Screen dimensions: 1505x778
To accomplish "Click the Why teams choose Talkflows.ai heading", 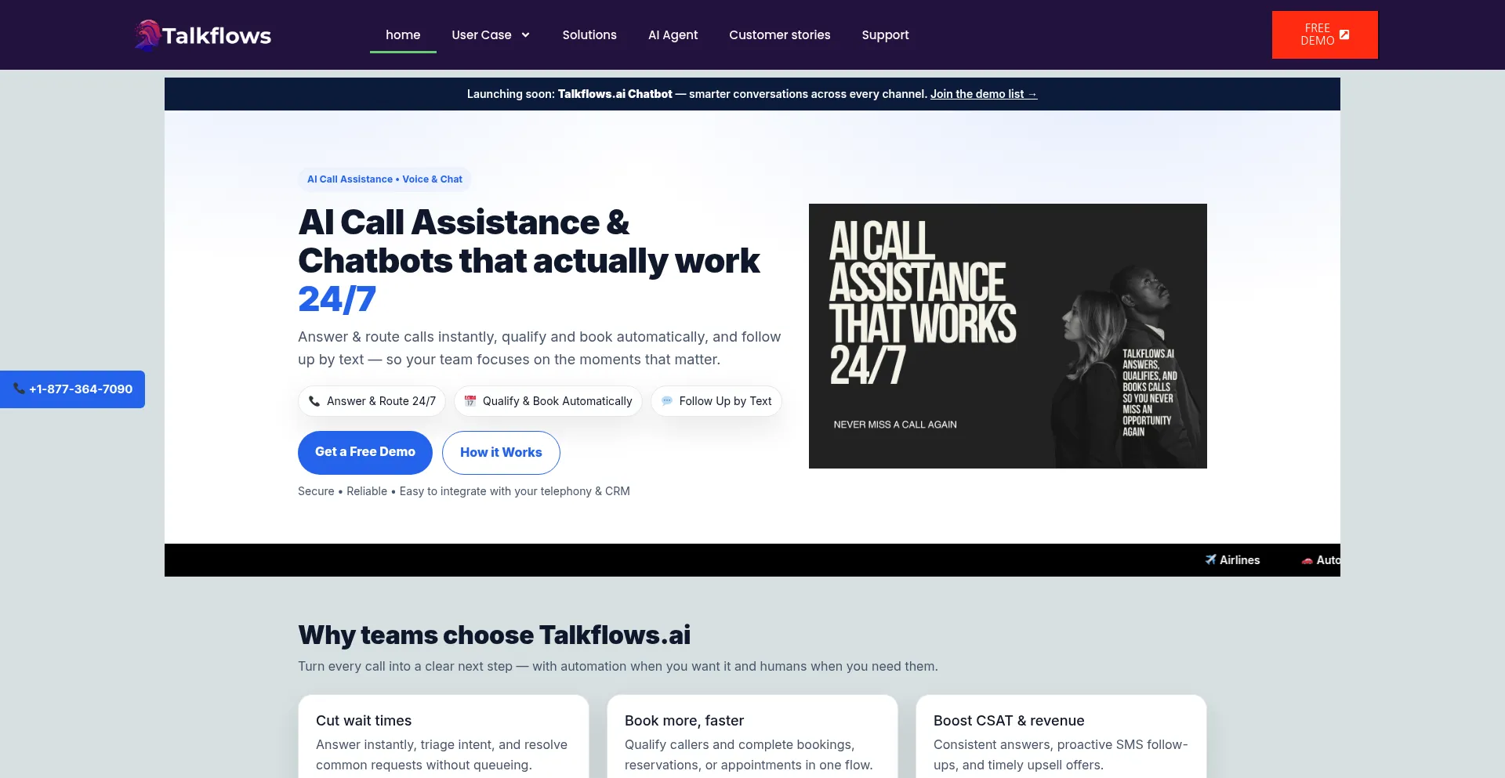I will (x=494, y=635).
